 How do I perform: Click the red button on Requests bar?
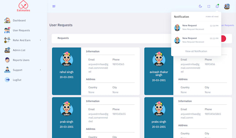point(224,38)
